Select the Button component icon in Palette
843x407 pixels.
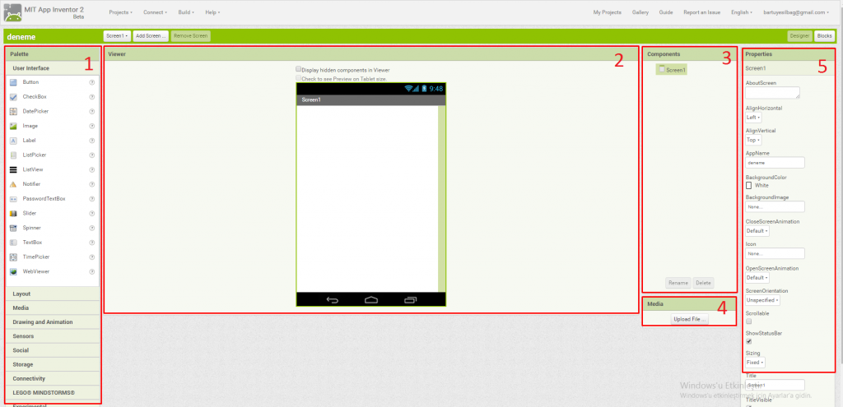click(13, 82)
